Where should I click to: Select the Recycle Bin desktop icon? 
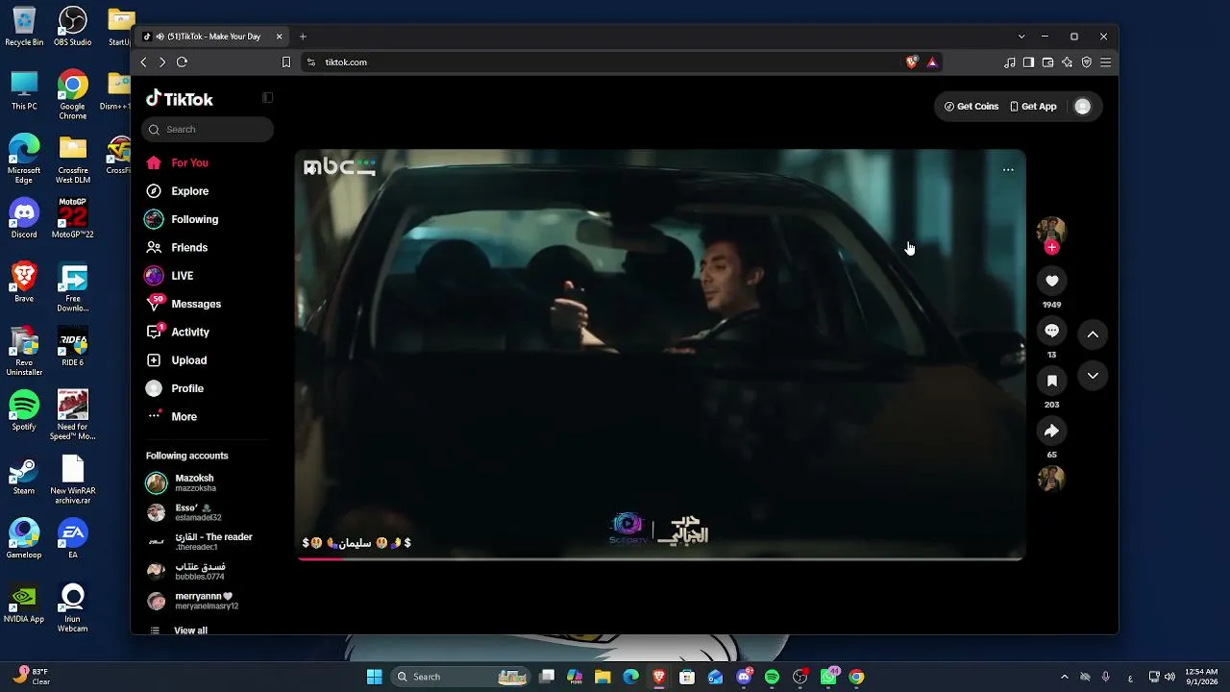tap(24, 27)
